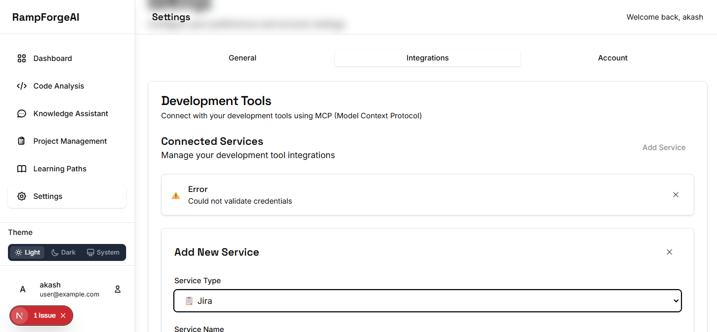Switch to the General tab
717x332 pixels.
(243, 58)
